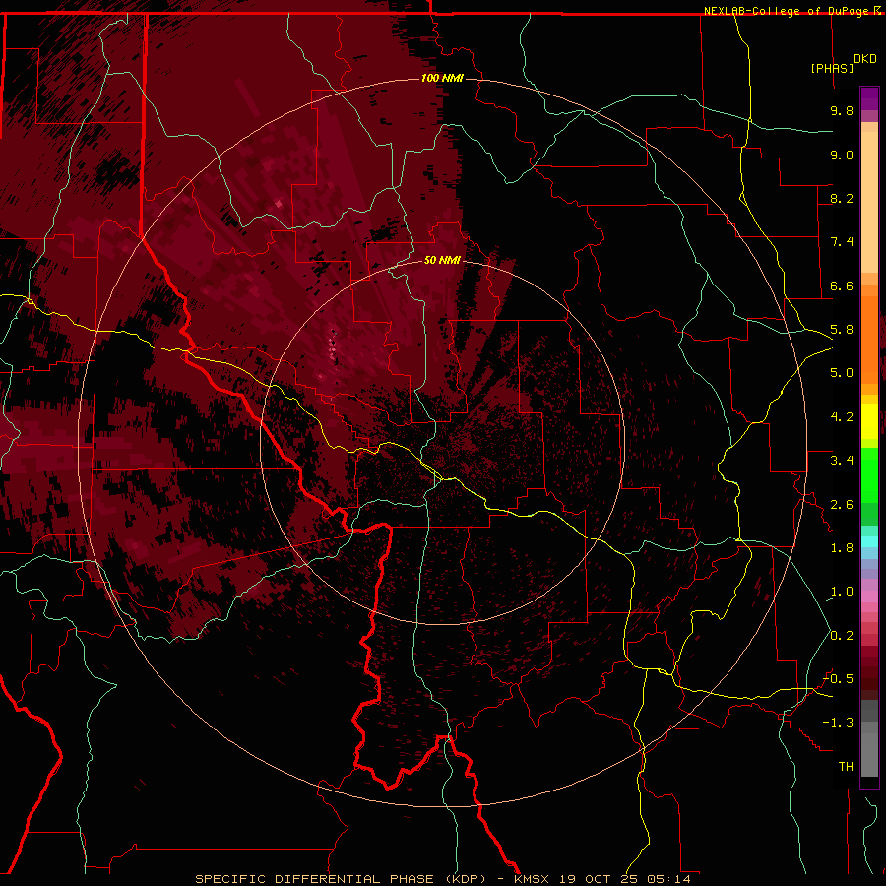Image resolution: width=886 pixels, height=886 pixels.
Task: Click the 5.8 scale value
Action: pyautogui.click(x=842, y=330)
